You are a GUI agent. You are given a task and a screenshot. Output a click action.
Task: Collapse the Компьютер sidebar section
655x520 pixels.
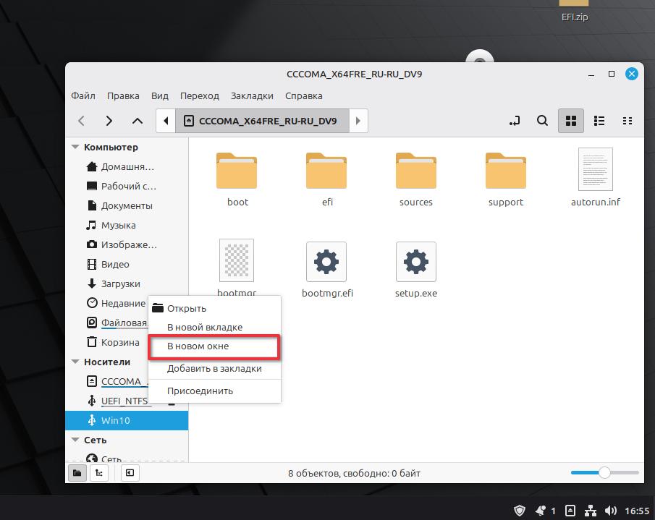pyautogui.click(x=75, y=148)
